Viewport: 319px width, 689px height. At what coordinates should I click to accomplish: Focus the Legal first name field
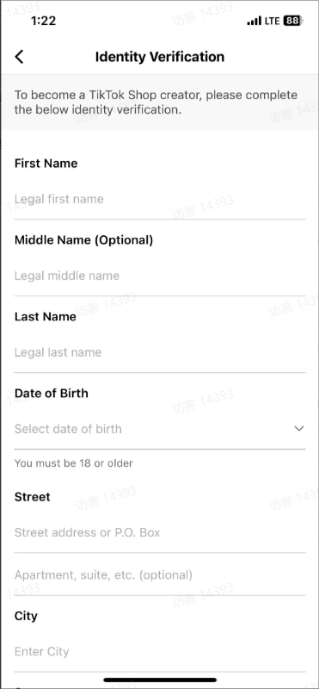(160, 199)
